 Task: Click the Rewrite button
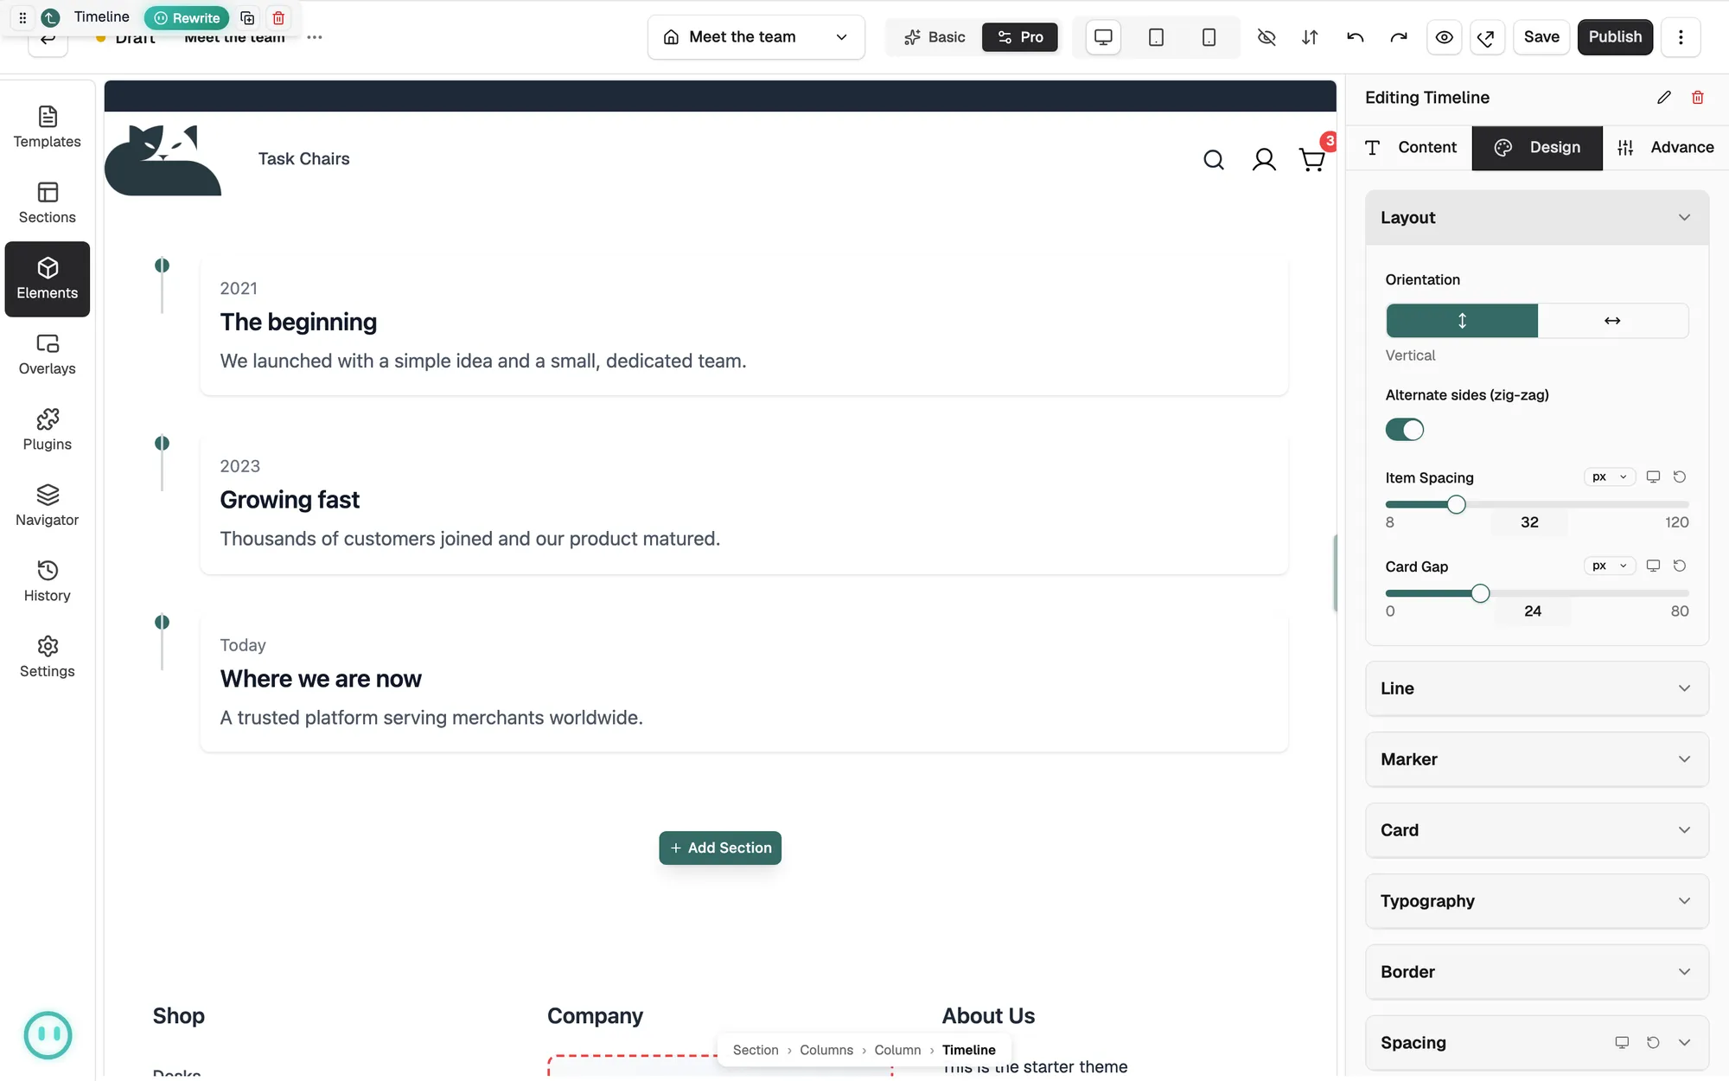(187, 17)
